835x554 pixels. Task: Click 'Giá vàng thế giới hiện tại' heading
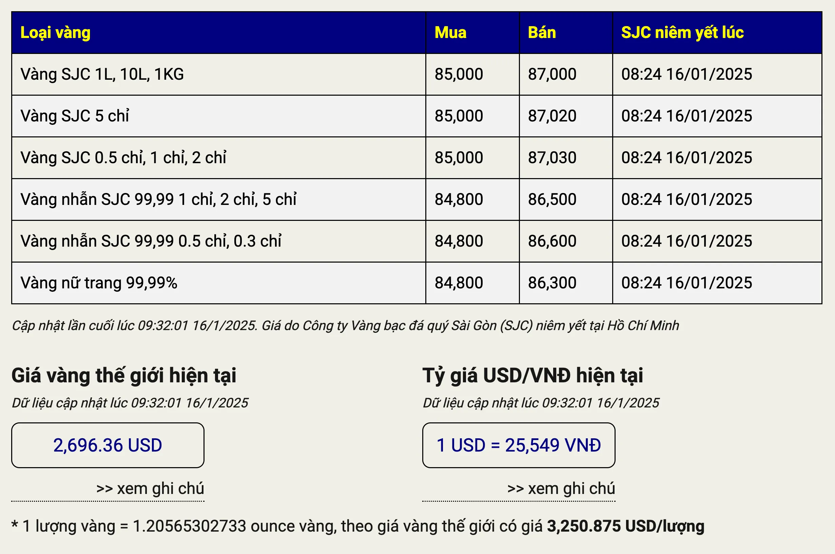pyautogui.click(x=124, y=375)
